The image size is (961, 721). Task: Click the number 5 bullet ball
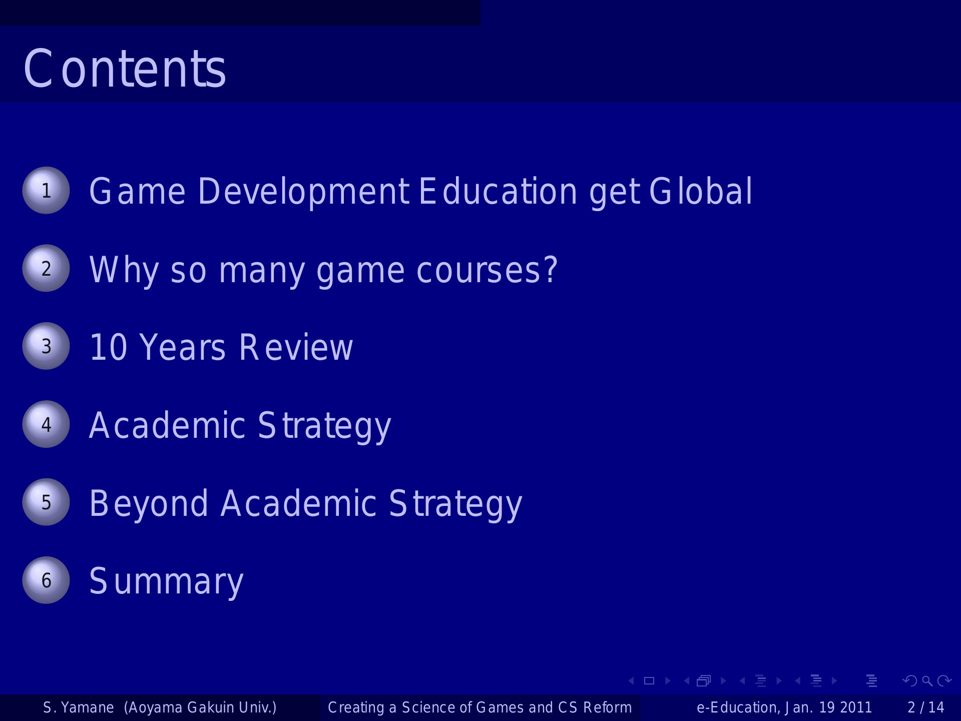[46, 502]
